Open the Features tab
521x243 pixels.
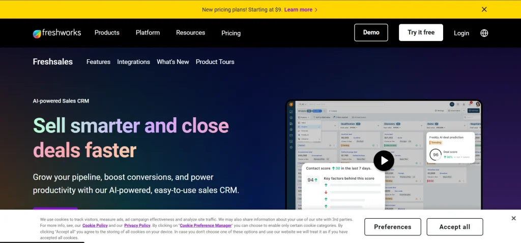98,62
